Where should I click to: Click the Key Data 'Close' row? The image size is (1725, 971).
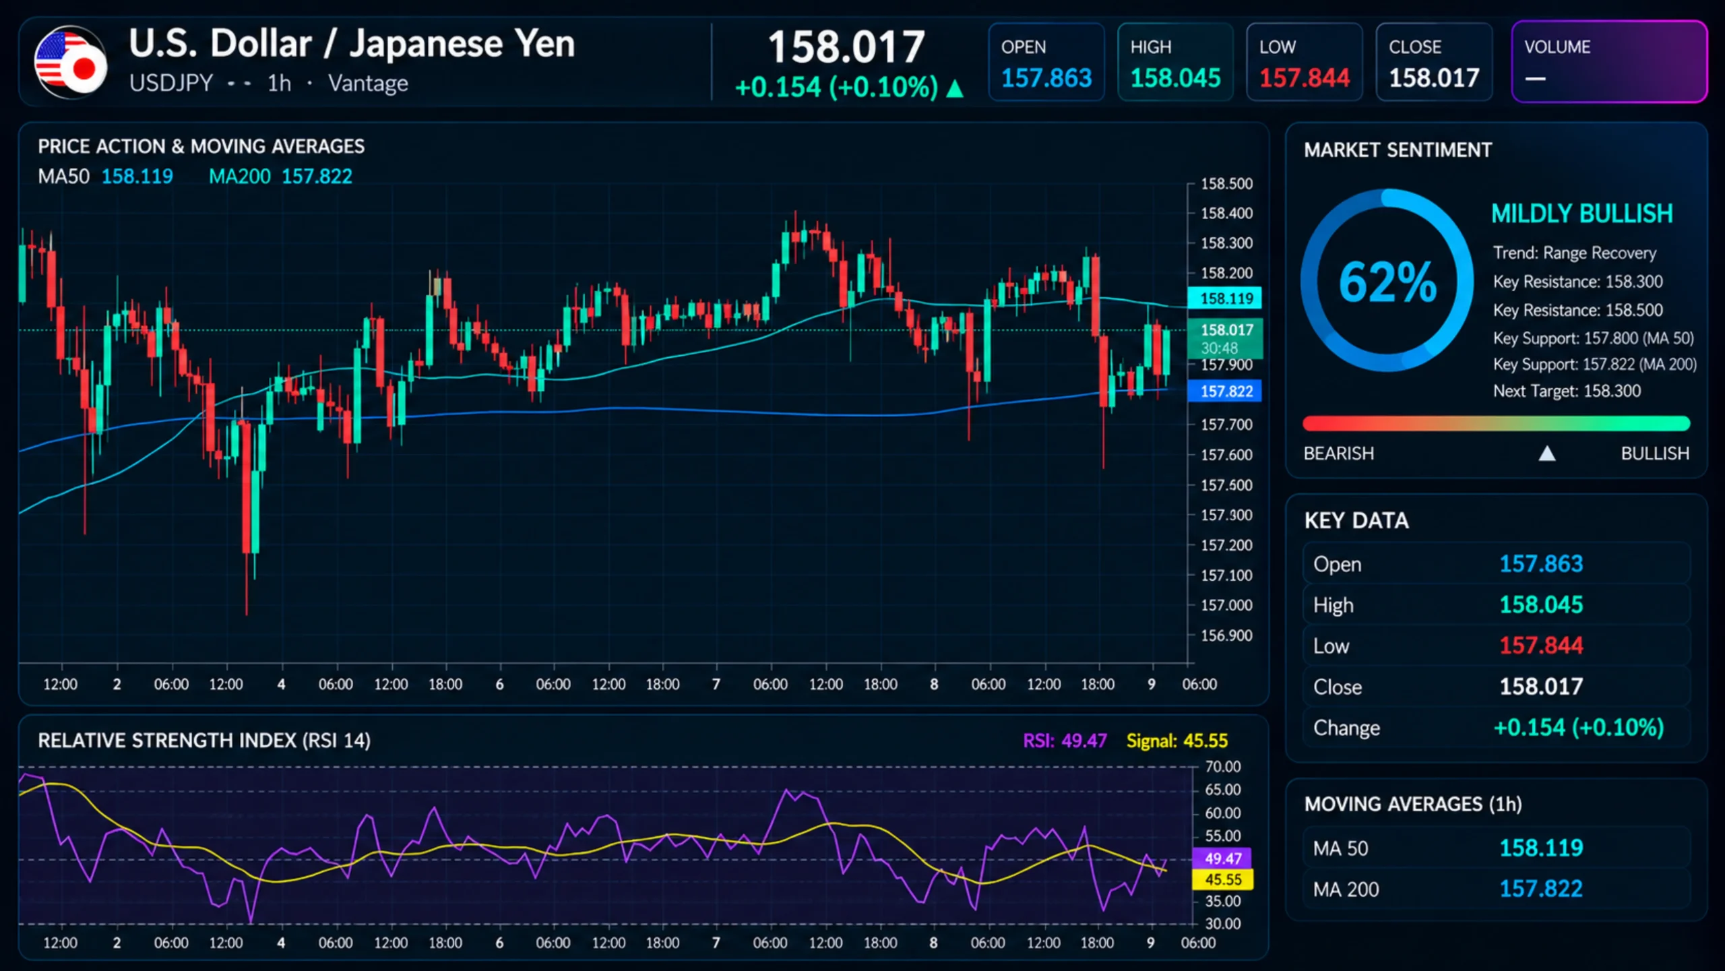[x=1496, y=687]
